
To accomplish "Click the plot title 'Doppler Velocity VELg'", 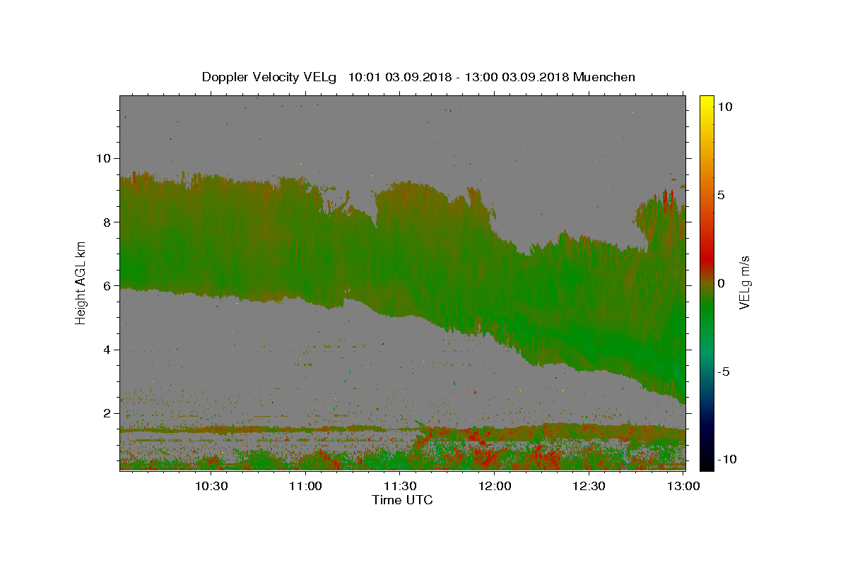I will click(x=269, y=77).
